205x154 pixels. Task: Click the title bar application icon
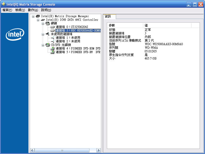point(4,4)
